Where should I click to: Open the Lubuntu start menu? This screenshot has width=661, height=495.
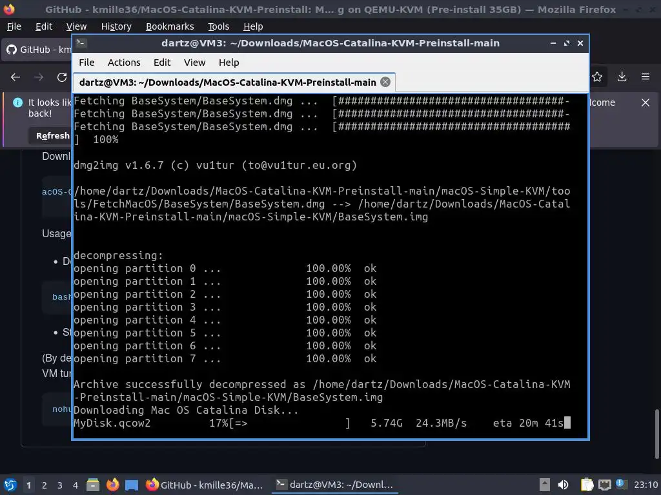[x=10, y=485]
